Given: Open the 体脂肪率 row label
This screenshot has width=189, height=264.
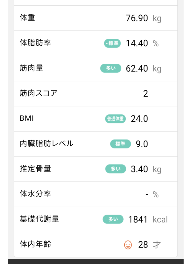Looking at the screenshot, I should click(35, 43).
